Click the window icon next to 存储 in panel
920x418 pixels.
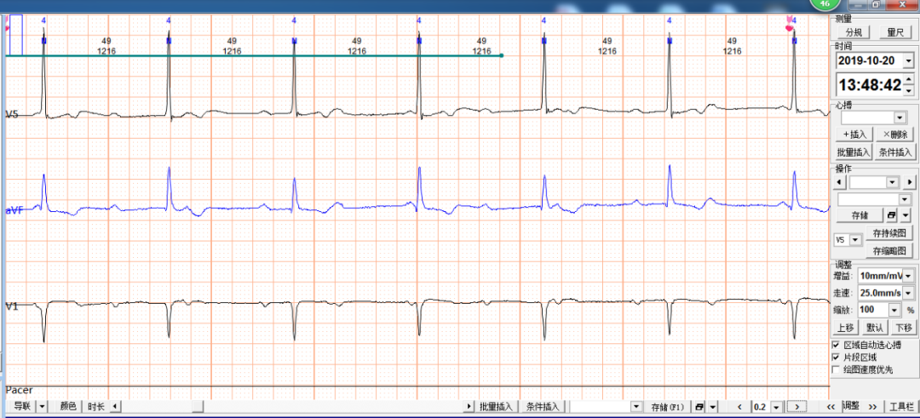[891, 215]
